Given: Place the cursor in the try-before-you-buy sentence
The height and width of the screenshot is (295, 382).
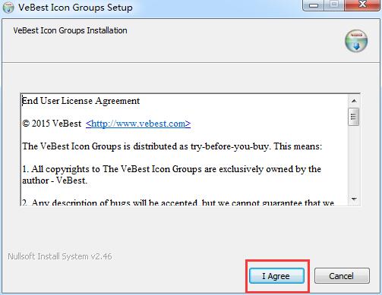Looking at the screenshot, I should coord(172,146).
